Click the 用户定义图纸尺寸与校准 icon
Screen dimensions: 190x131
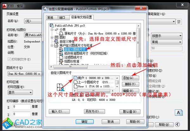[56, 46]
